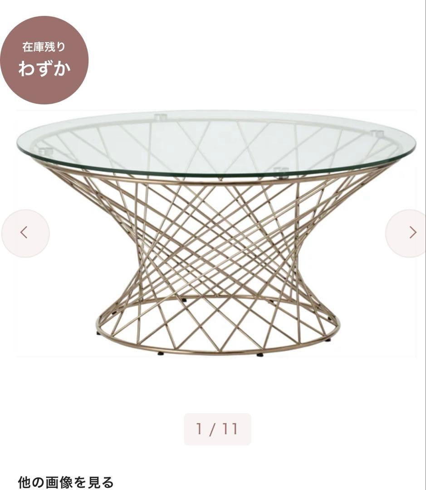Click the round glass tabletop in photo

[x=216, y=143]
